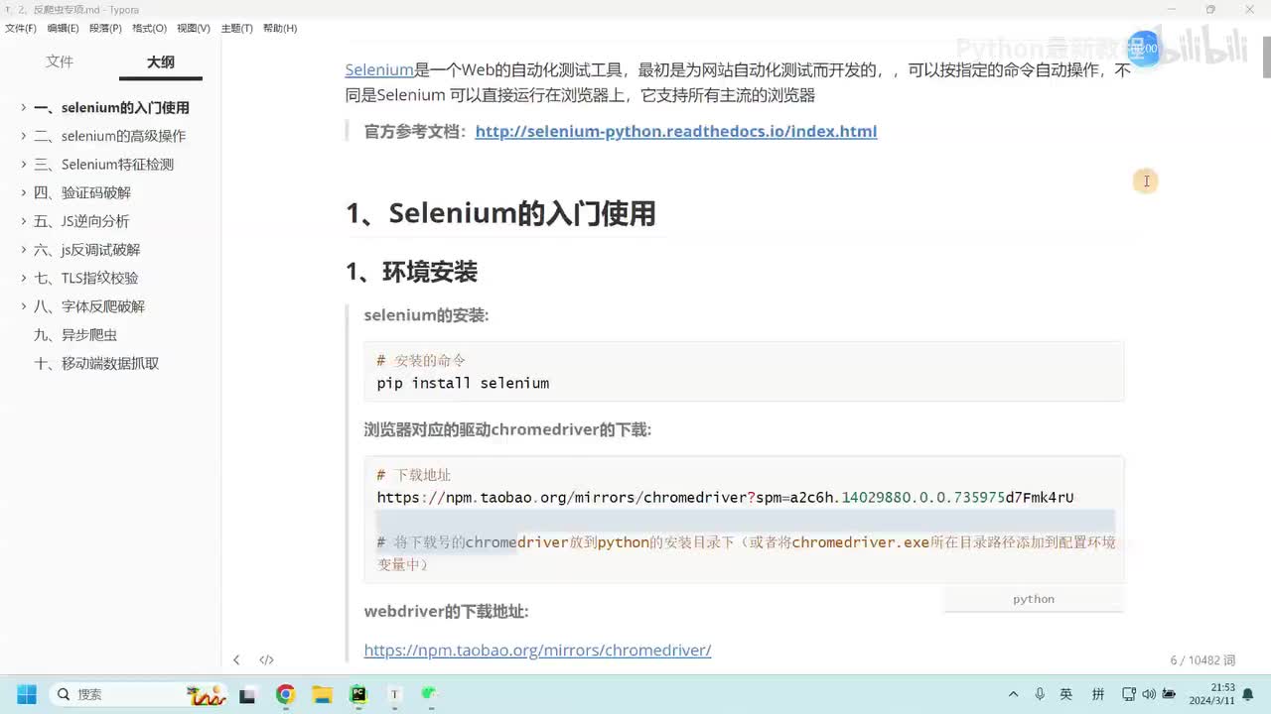Click text selenium的安装:
Screen dimensions: 1271x714
point(426,315)
